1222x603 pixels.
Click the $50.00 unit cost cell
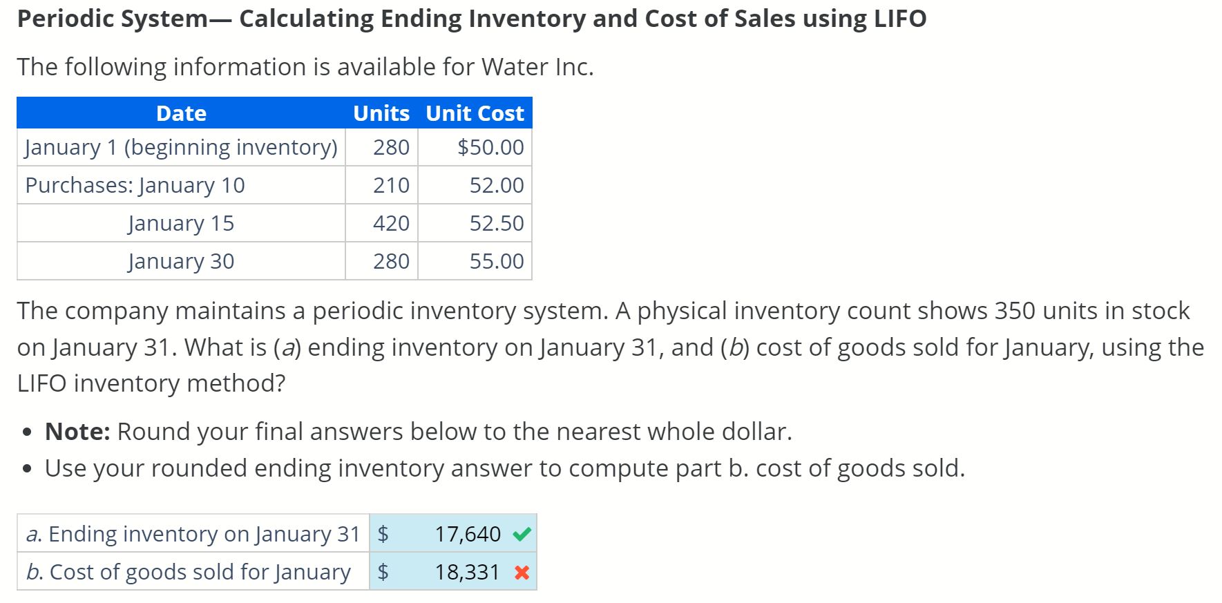(490, 147)
